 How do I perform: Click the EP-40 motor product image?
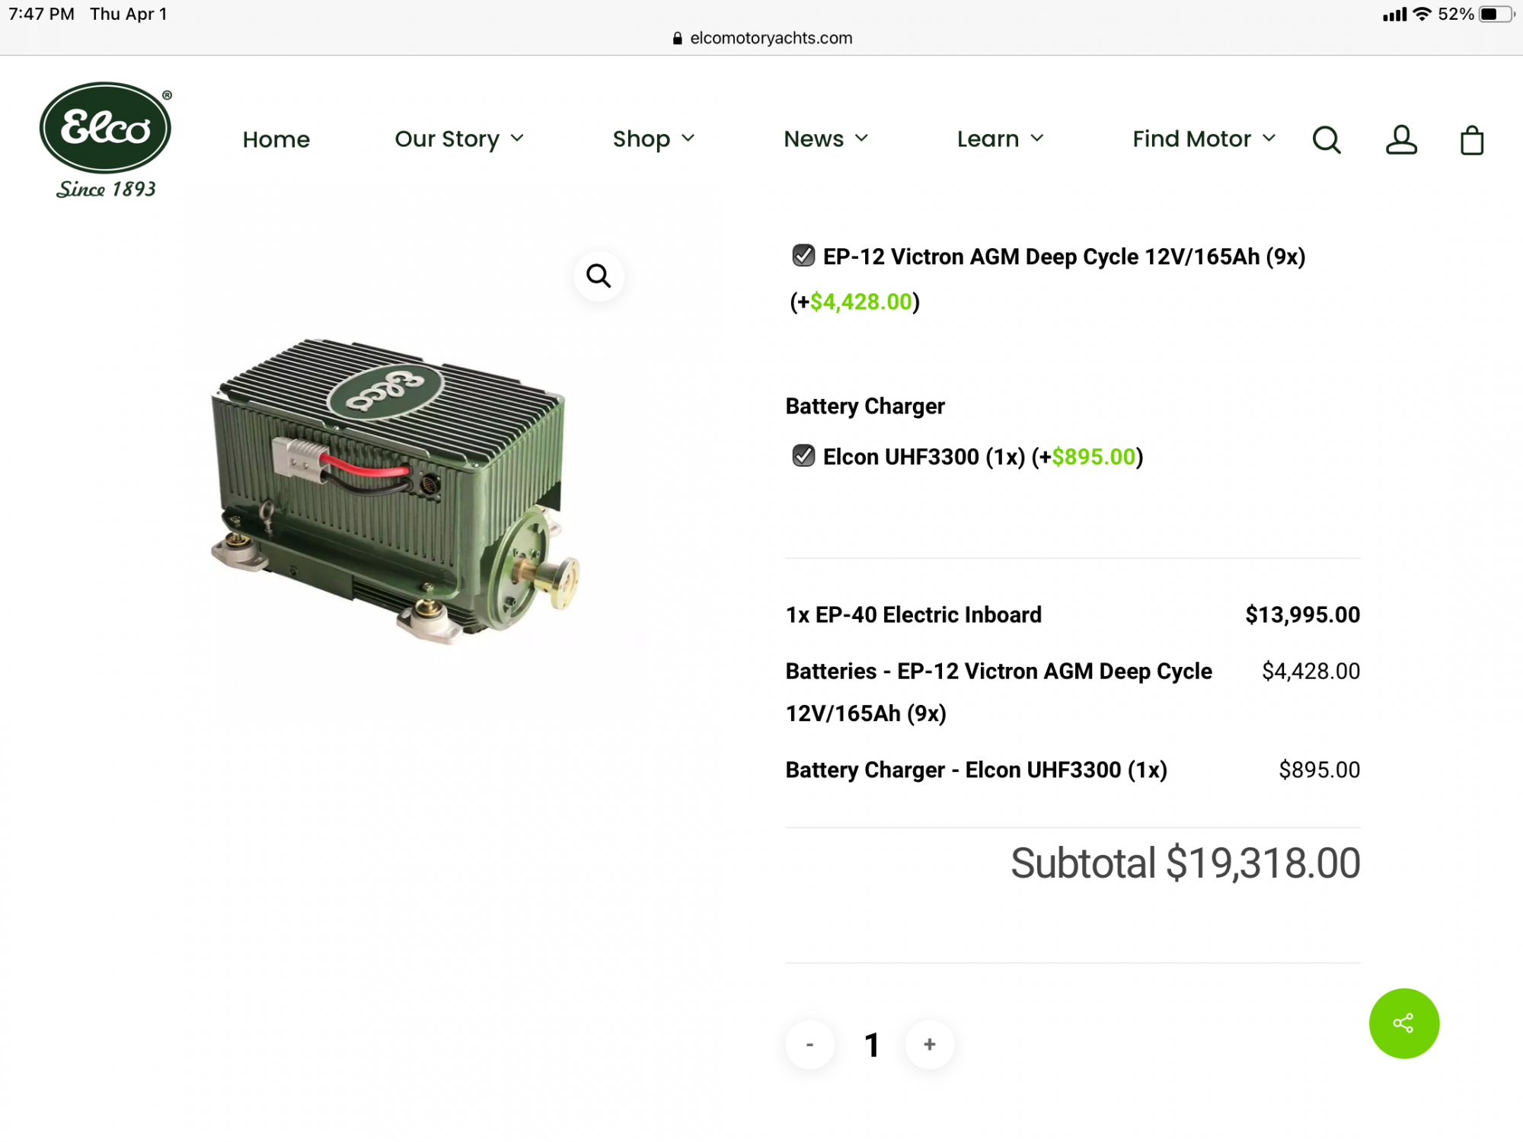click(395, 491)
